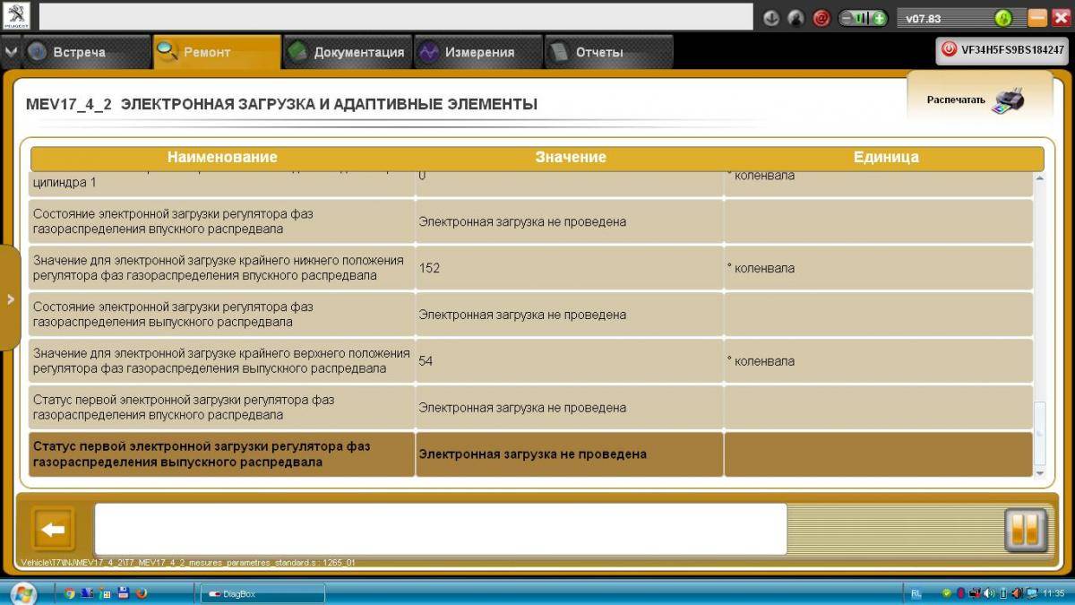Click the green indicator next to v07.83
The height and width of the screenshot is (605, 1075).
click(1003, 18)
